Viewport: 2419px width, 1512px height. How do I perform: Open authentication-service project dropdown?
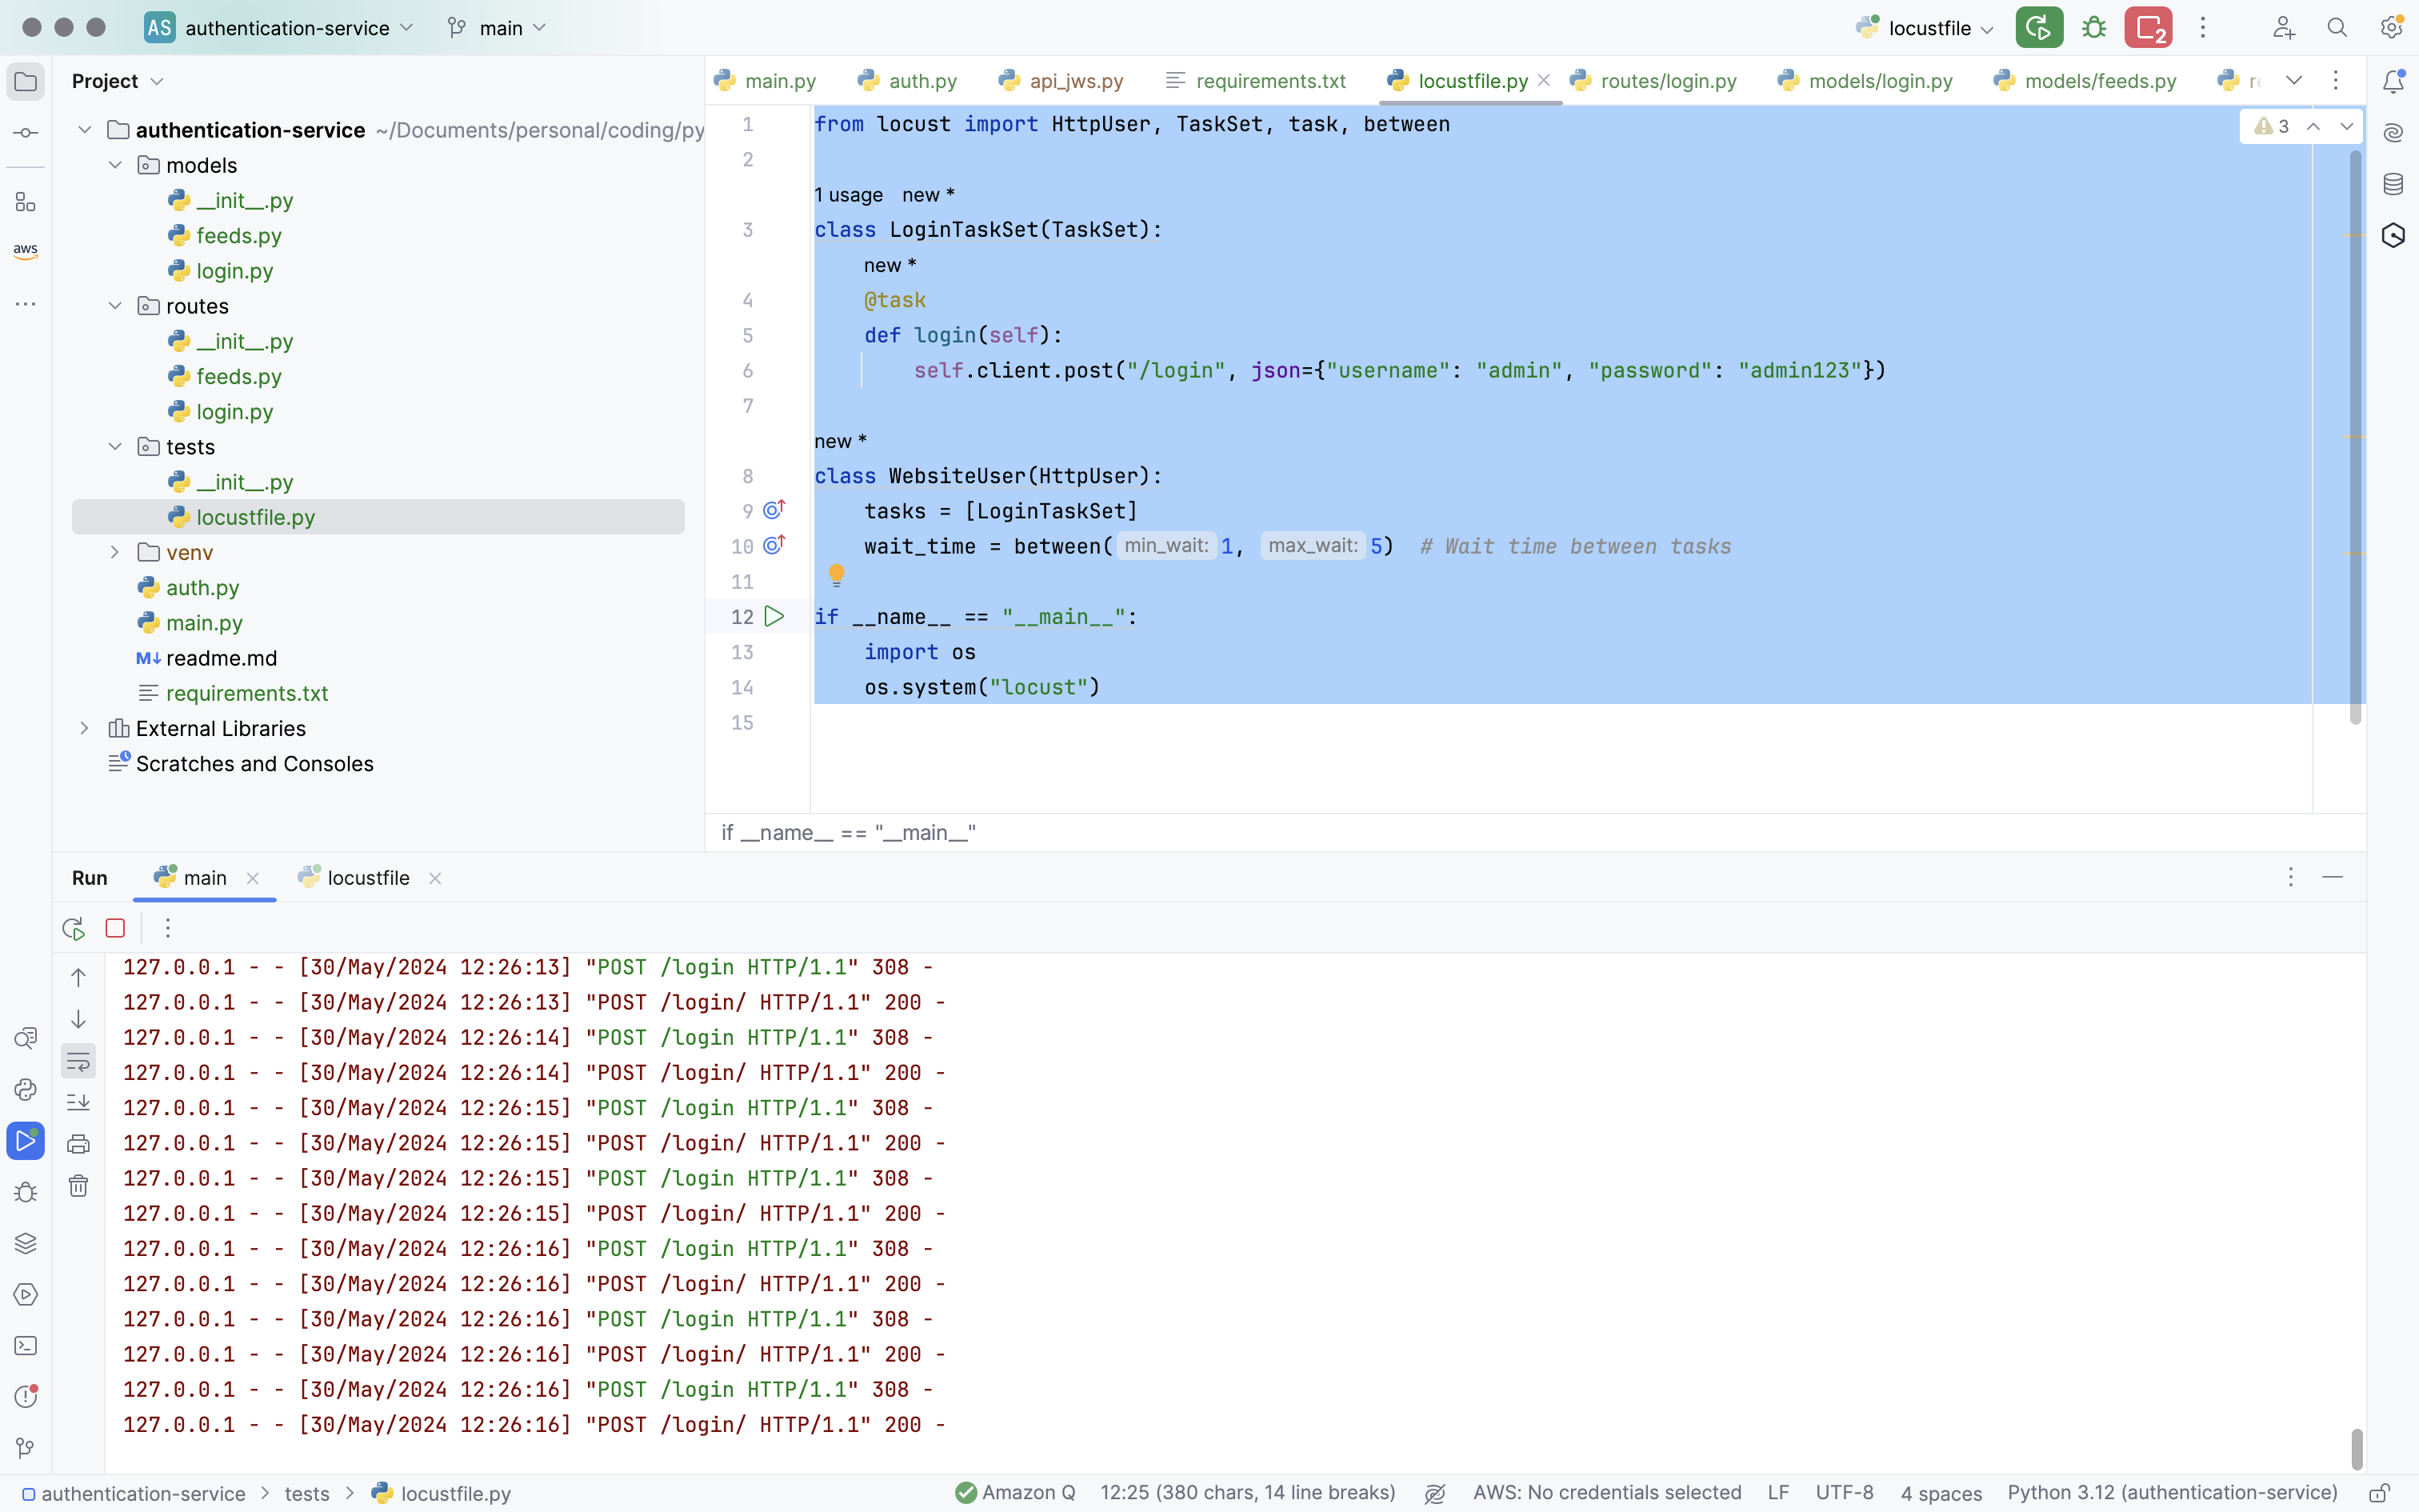(x=281, y=28)
